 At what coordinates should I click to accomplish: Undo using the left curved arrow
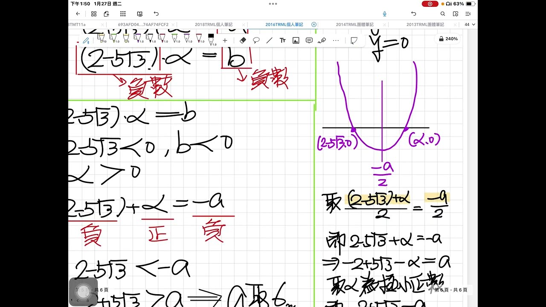coord(156,14)
